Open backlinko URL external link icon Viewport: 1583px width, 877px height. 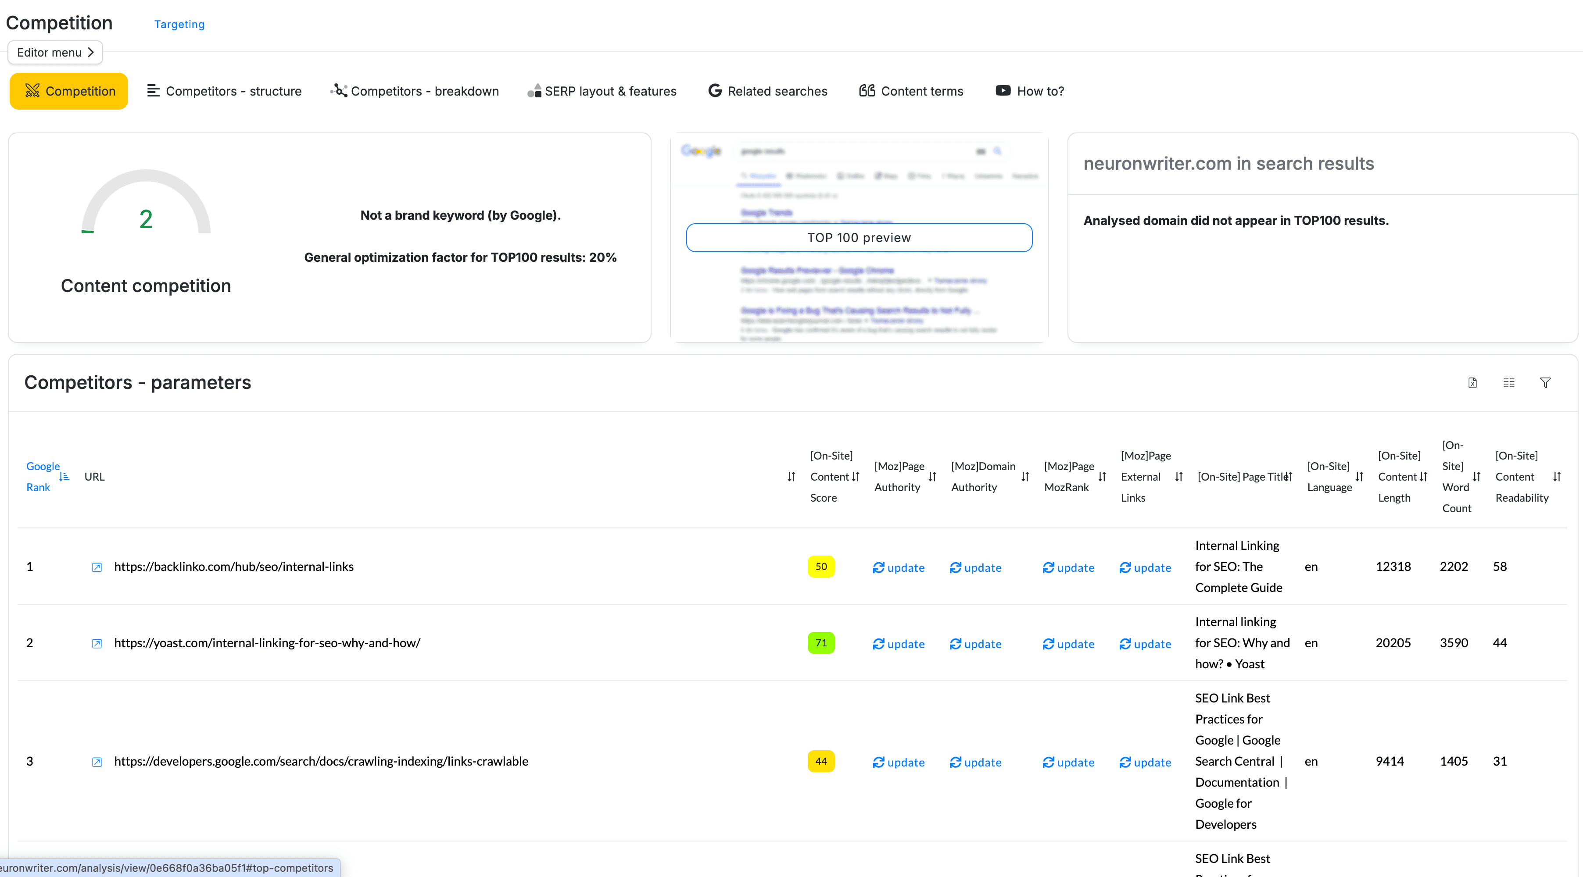pos(97,567)
